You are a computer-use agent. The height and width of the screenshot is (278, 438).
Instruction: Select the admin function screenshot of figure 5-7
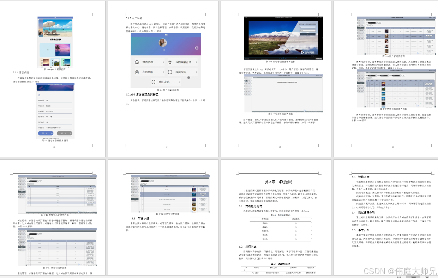283,93
